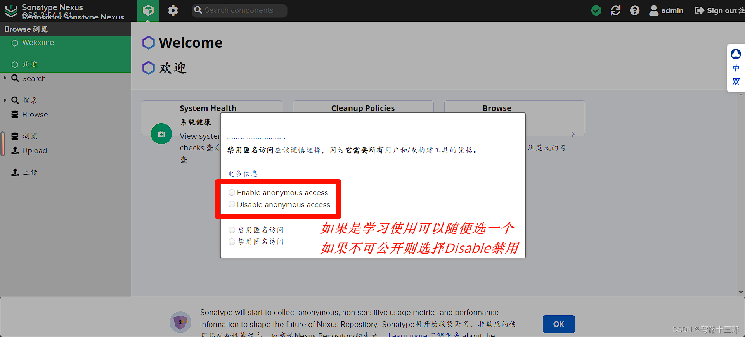Click the 搜索 magnifier icon in sidebar
This screenshot has height=337, width=745.
[x=15, y=100]
